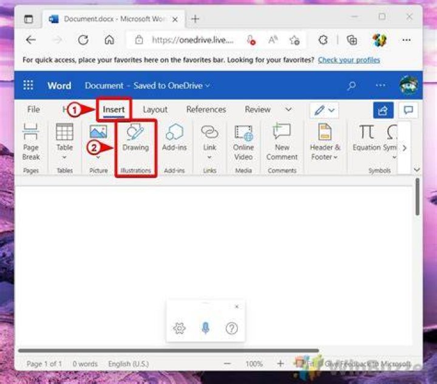Open Document saved location dropdown
The image size is (437, 384).
coord(208,86)
